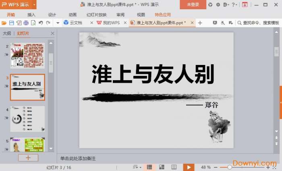Click the animation star under slide 4
The image size is (282, 171).
click(x=7, y=118)
